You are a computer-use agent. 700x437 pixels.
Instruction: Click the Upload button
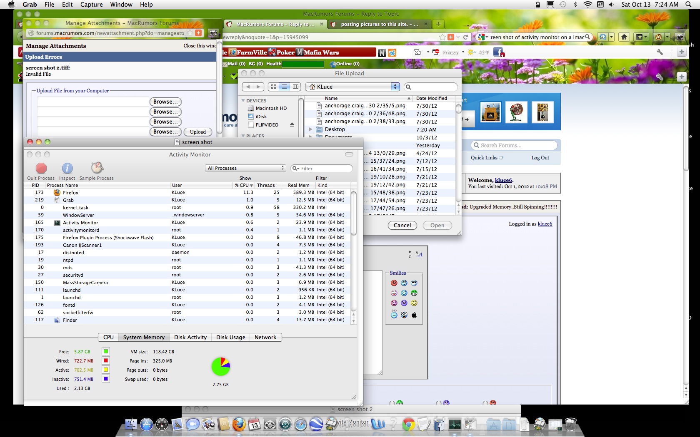click(198, 132)
